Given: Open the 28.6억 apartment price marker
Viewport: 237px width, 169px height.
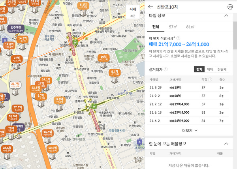Looking at the screenshot, I should [7, 149].
